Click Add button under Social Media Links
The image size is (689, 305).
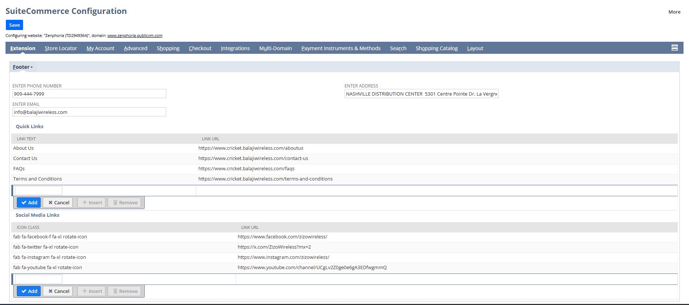(x=29, y=291)
